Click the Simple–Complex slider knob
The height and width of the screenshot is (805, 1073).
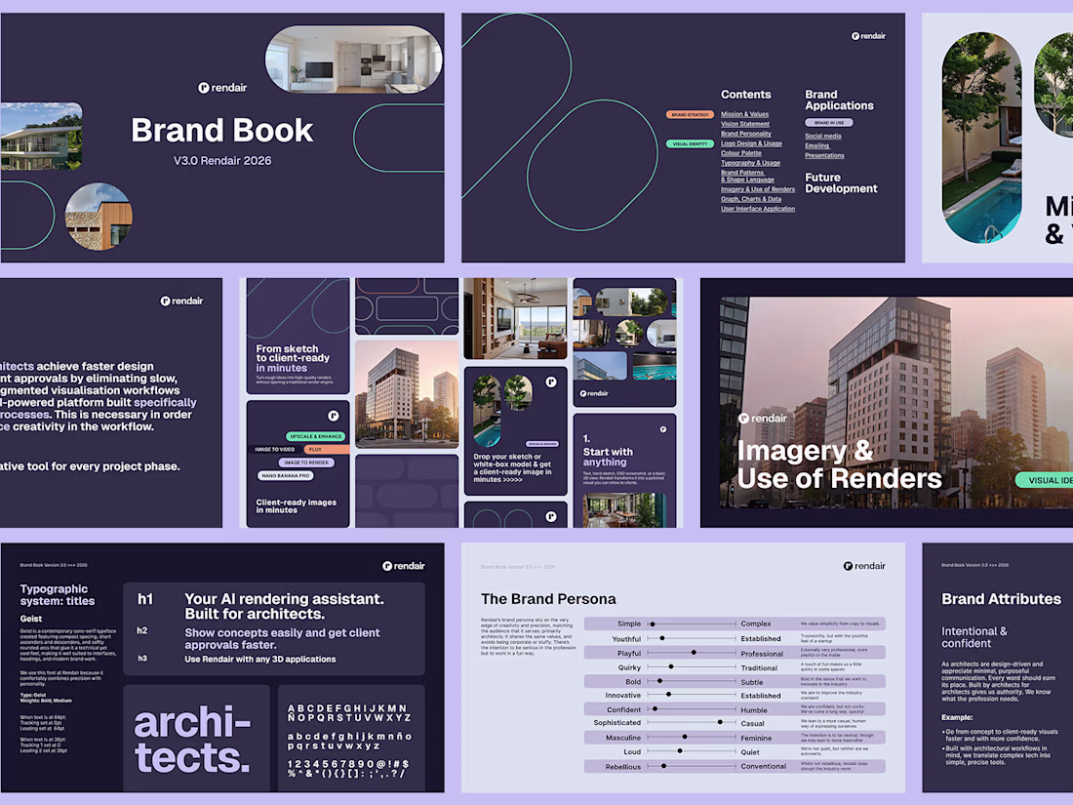pyautogui.click(x=653, y=624)
